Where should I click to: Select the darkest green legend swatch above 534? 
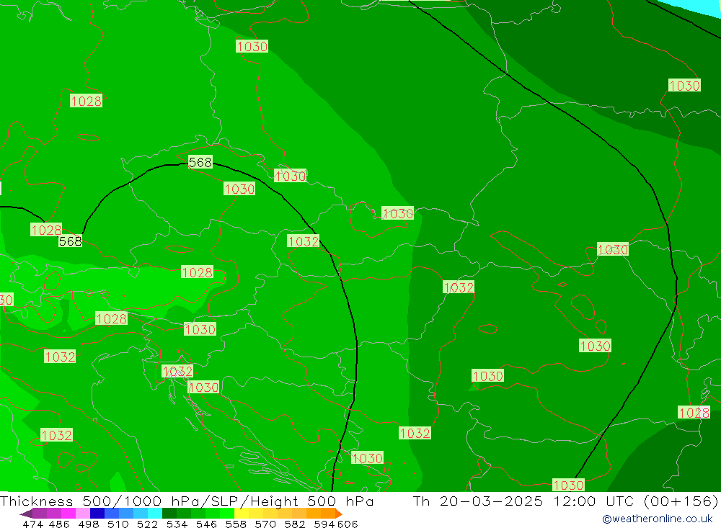(169, 514)
